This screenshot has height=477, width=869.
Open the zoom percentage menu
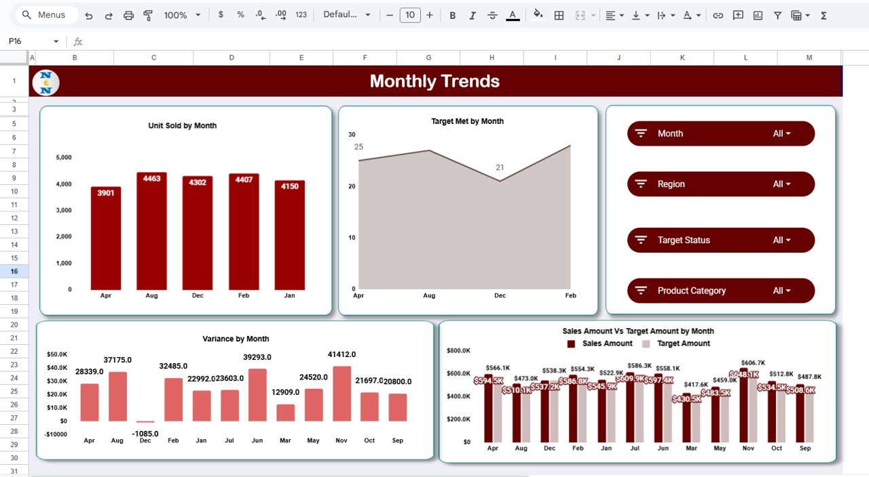181,15
